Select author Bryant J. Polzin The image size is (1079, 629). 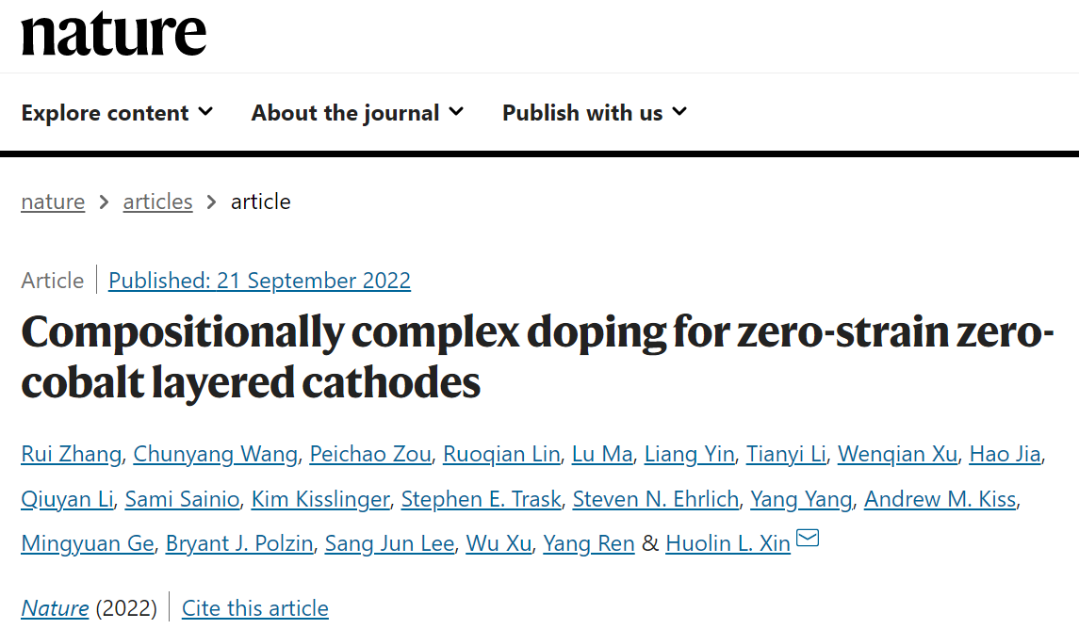239,543
